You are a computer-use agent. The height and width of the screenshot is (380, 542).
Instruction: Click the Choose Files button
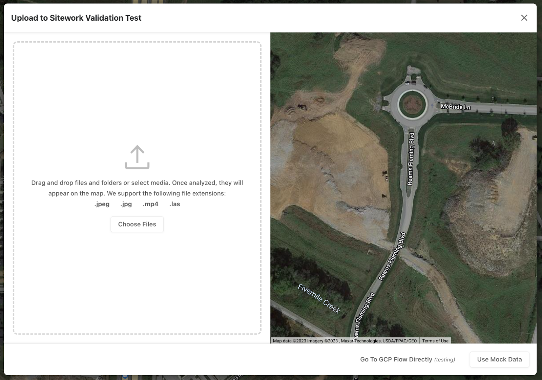137,224
